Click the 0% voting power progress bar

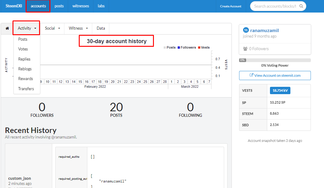275,60
